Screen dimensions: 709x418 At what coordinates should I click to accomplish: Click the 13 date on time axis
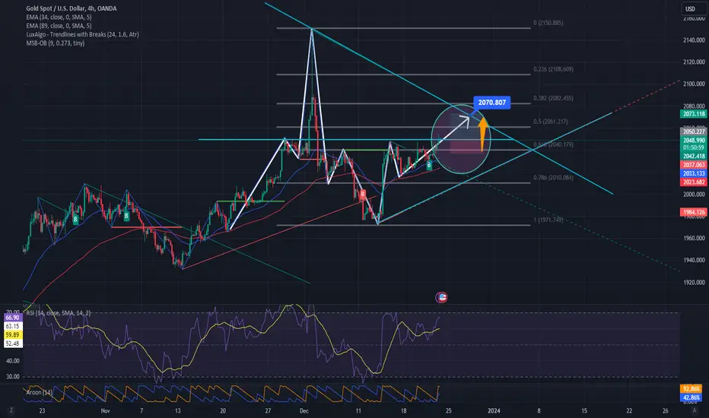click(178, 410)
